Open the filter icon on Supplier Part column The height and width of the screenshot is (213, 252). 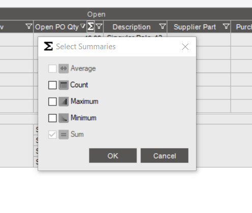click(x=226, y=26)
